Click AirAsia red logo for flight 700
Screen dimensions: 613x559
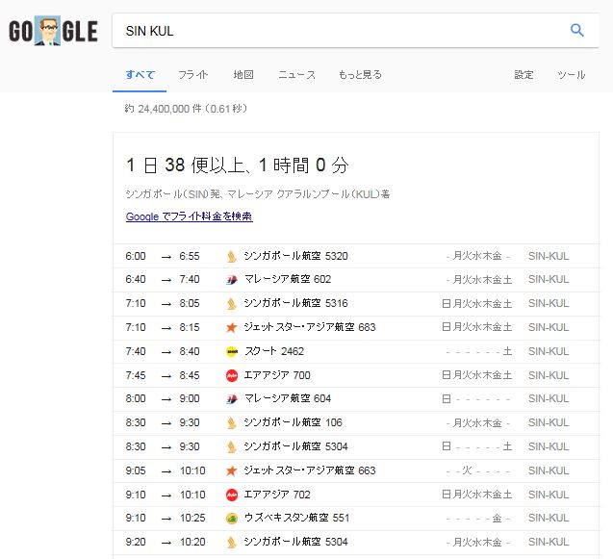232,375
